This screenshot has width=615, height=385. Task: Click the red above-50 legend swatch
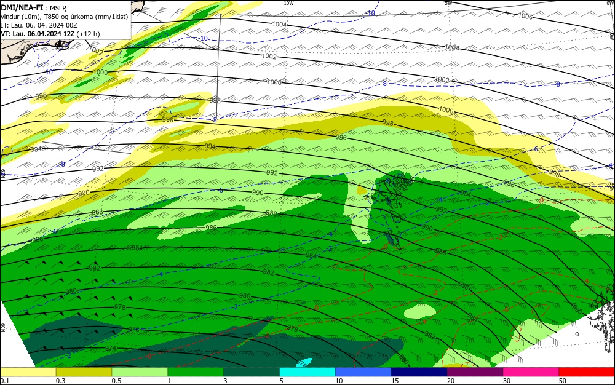click(587, 372)
